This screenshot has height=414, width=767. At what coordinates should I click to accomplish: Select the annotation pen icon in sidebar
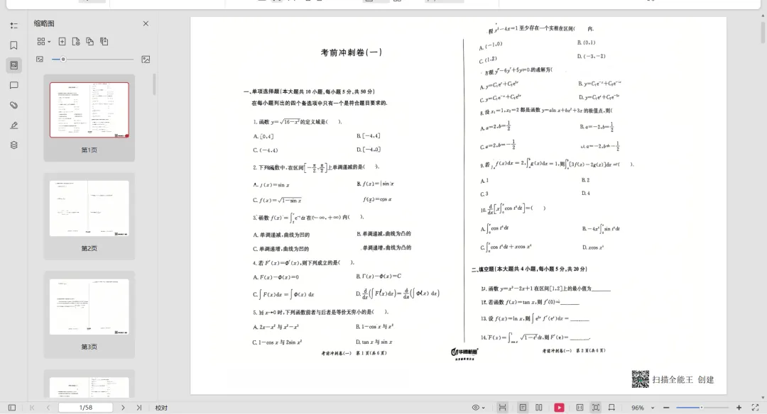click(x=14, y=125)
